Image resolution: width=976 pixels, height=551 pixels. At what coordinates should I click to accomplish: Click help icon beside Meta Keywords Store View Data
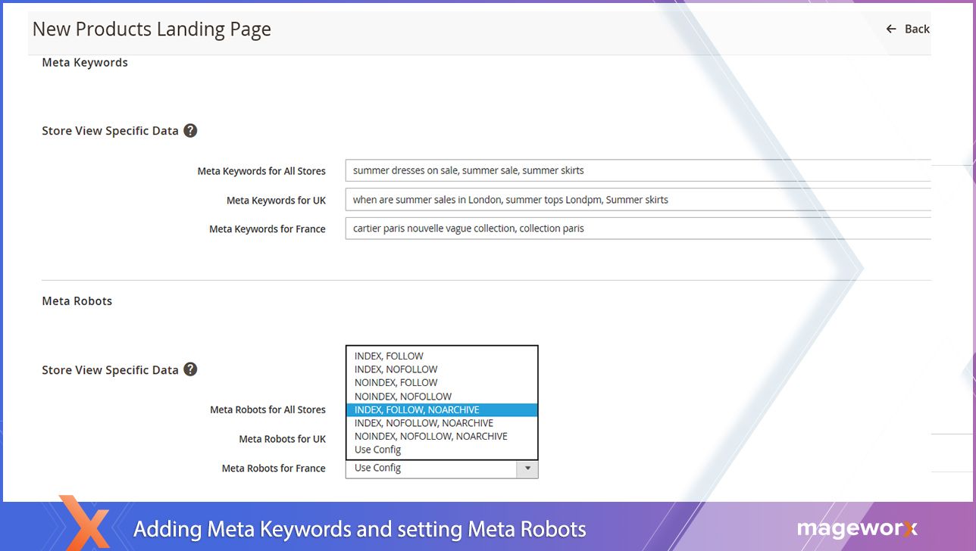tap(190, 131)
